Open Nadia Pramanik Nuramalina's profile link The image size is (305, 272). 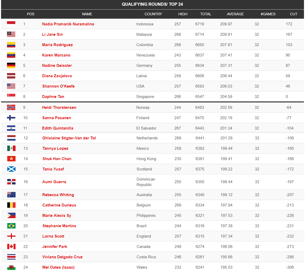tap(68, 24)
